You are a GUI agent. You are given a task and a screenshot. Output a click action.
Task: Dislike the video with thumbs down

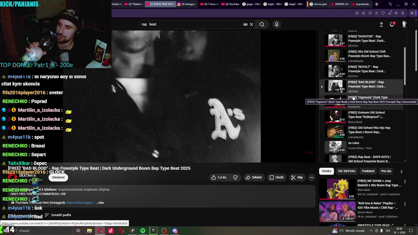click(x=235, y=178)
